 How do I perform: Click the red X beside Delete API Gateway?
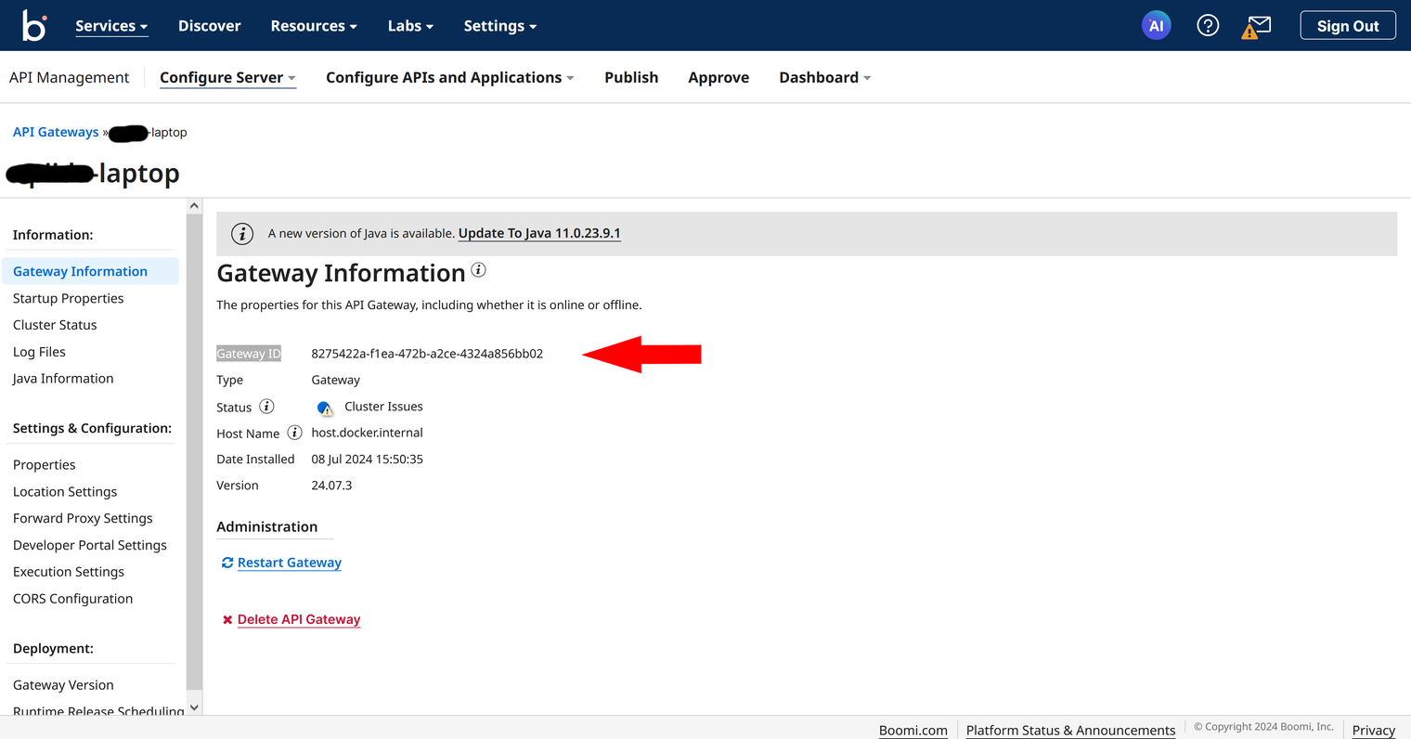[x=227, y=619]
